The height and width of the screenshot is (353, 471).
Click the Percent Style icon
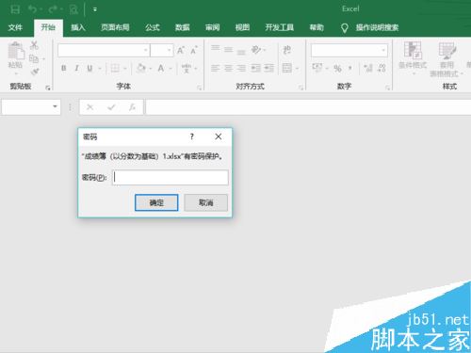(x=337, y=68)
